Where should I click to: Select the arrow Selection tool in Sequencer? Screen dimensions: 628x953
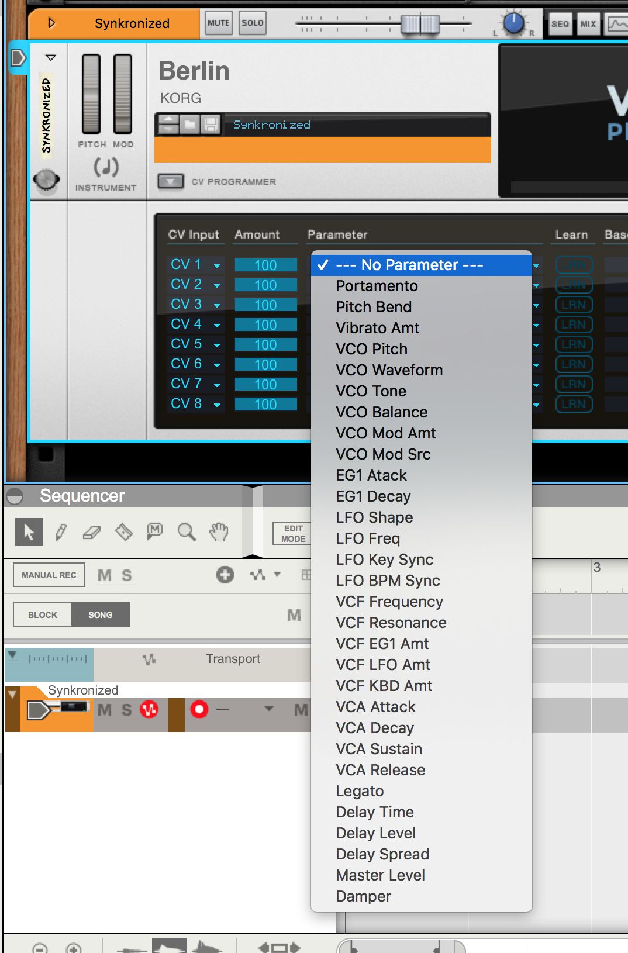pos(29,532)
